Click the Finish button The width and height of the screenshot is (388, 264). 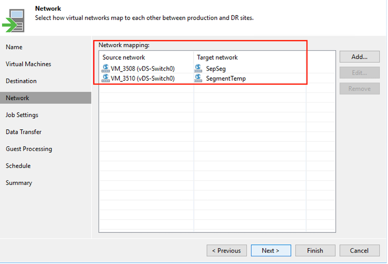[x=315, y=251]
